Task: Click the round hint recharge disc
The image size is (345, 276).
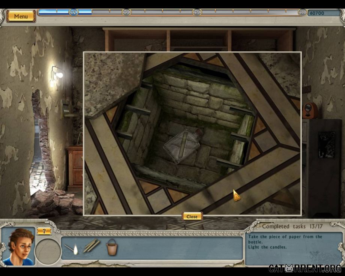Action: tap(48, 252)
